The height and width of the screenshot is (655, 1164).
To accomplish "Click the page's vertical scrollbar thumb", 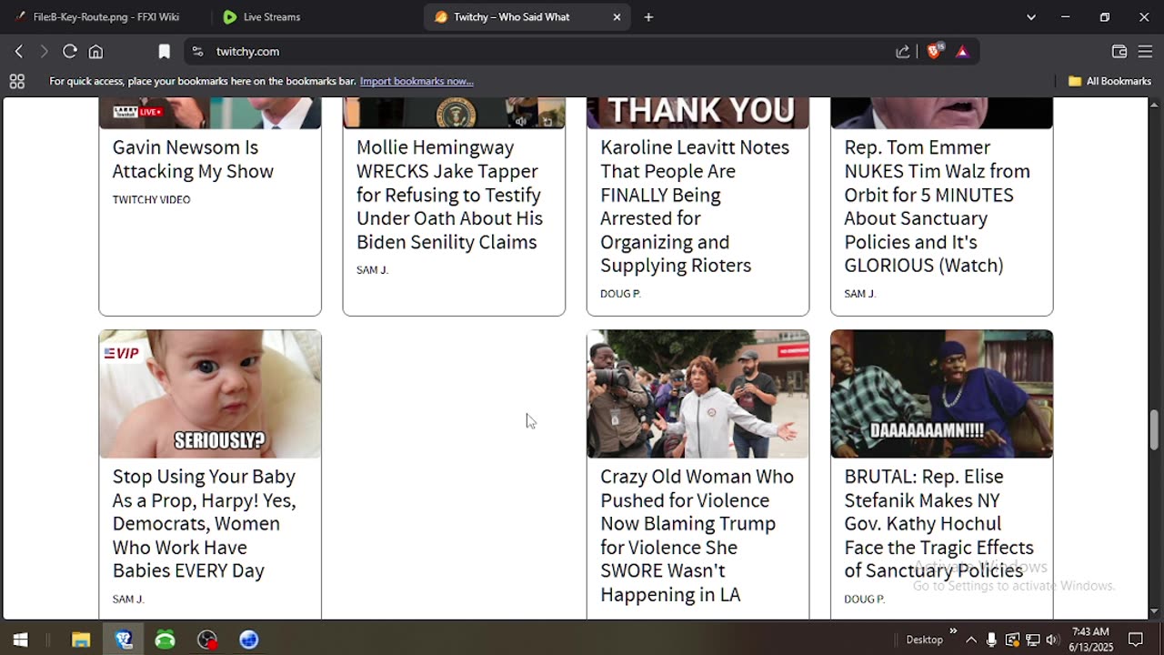I will 1155,429.
